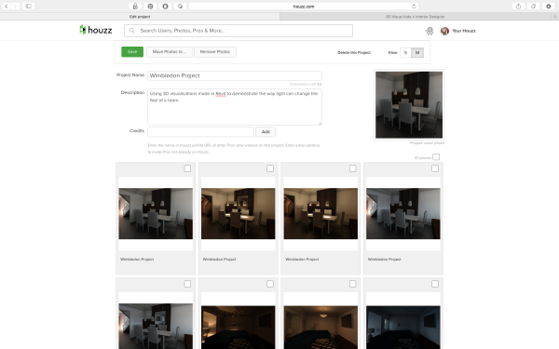Go back with Safari back arrow
The height and width of the screenshot is (349, 559).
click(x=7, y=7)
